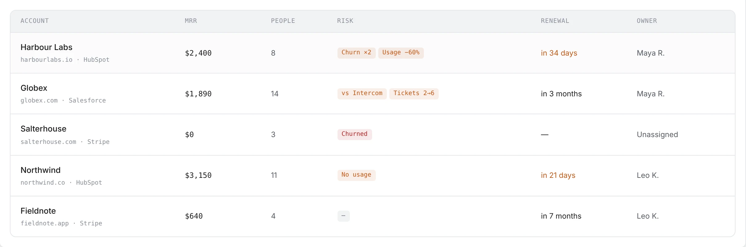
Task: Click the 'Tickets 2→6' risk tag
Action: coord(414,94)
